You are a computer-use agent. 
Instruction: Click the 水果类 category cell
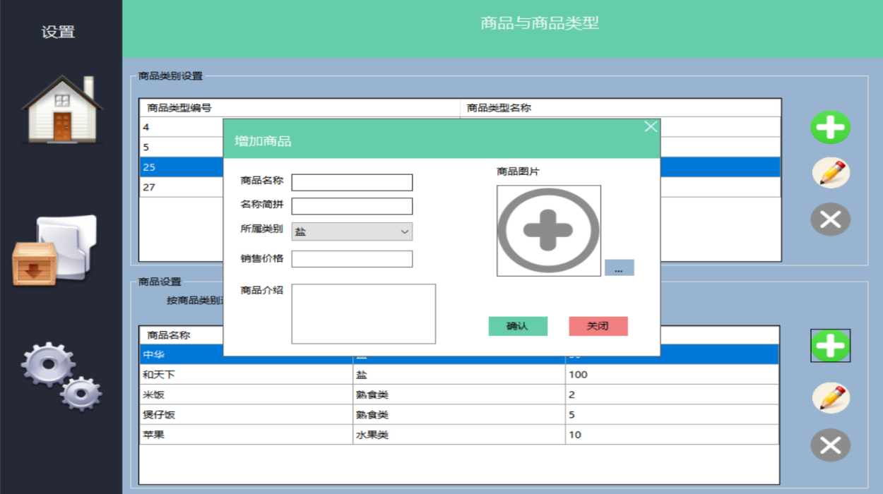(459, 435)
